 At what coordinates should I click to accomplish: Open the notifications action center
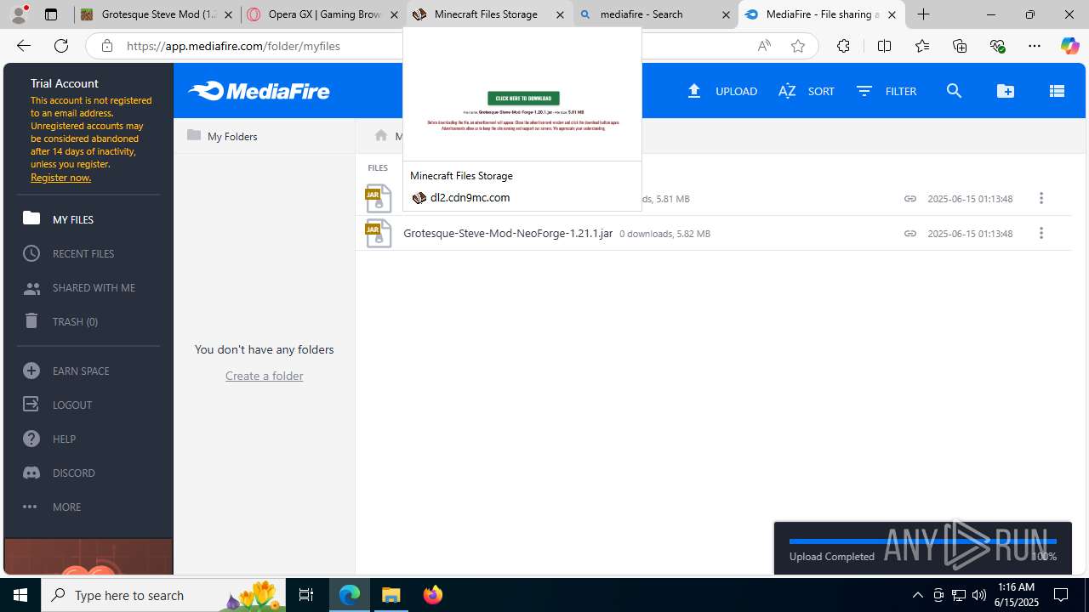pyautogui.click(x=1062, y=595)
